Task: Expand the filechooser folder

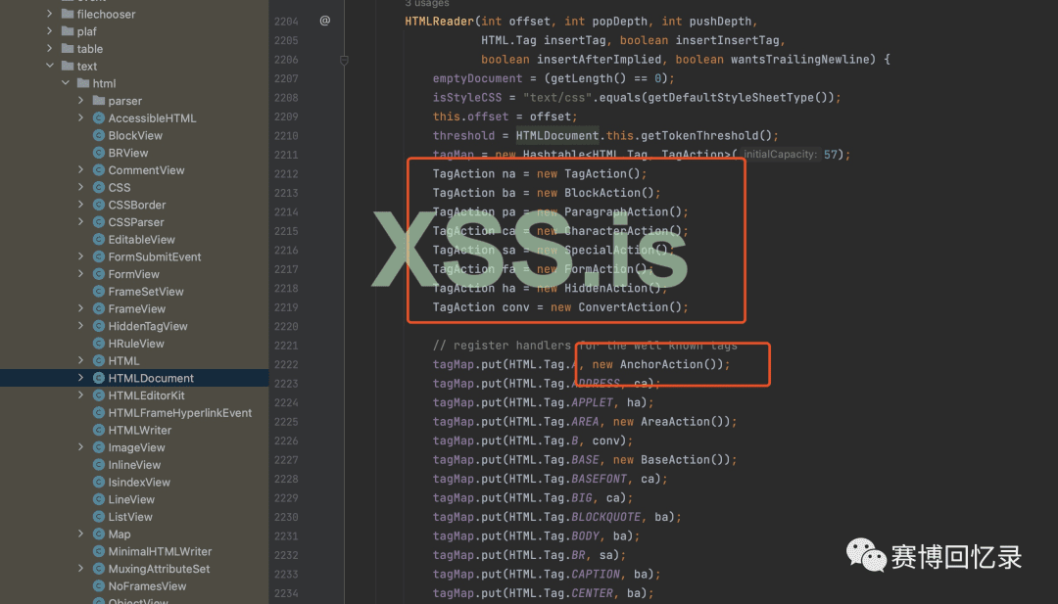Action: pyautogui.click(x=49, y=14)
